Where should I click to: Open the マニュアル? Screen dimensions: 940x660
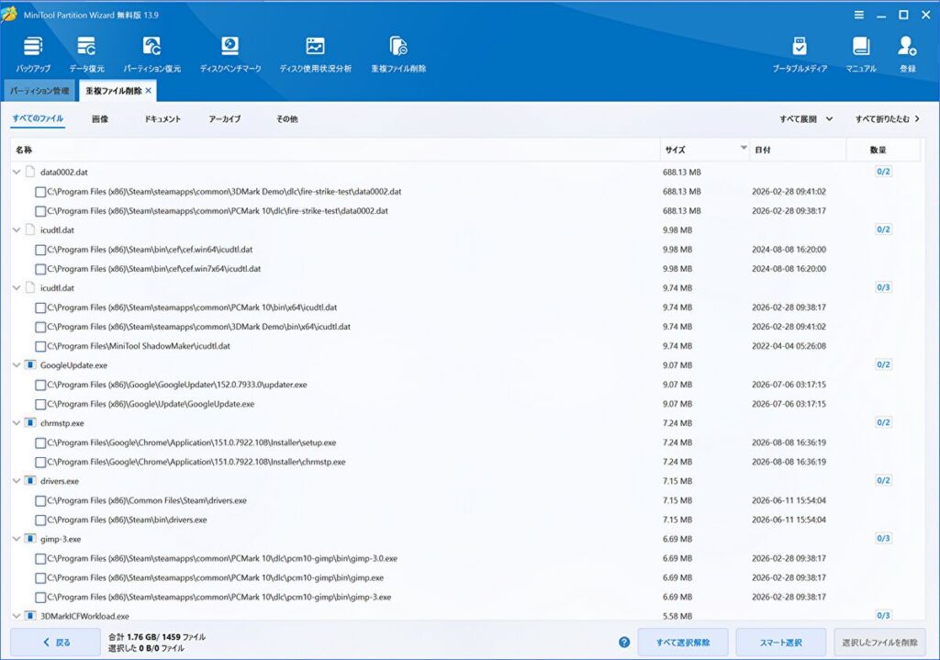point(861,54)
